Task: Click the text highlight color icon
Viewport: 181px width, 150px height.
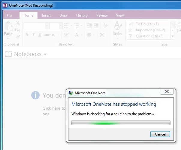Action: (66, 35)
